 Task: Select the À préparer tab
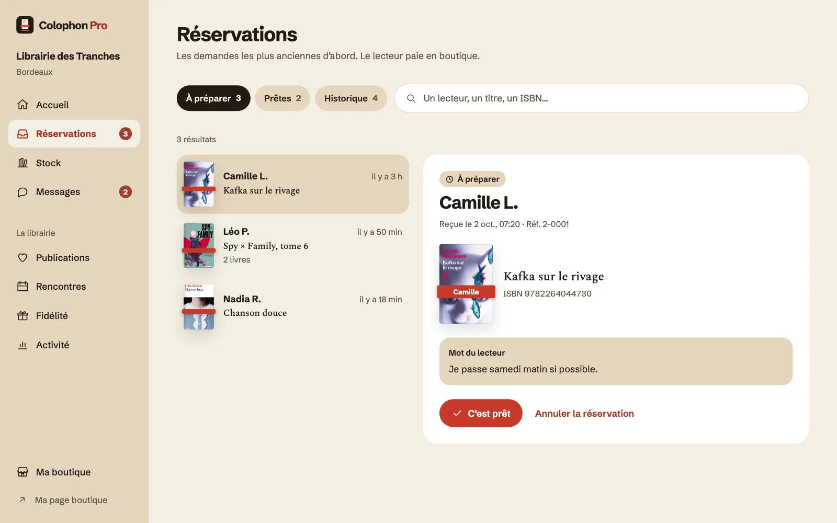[x=213, y=98]
